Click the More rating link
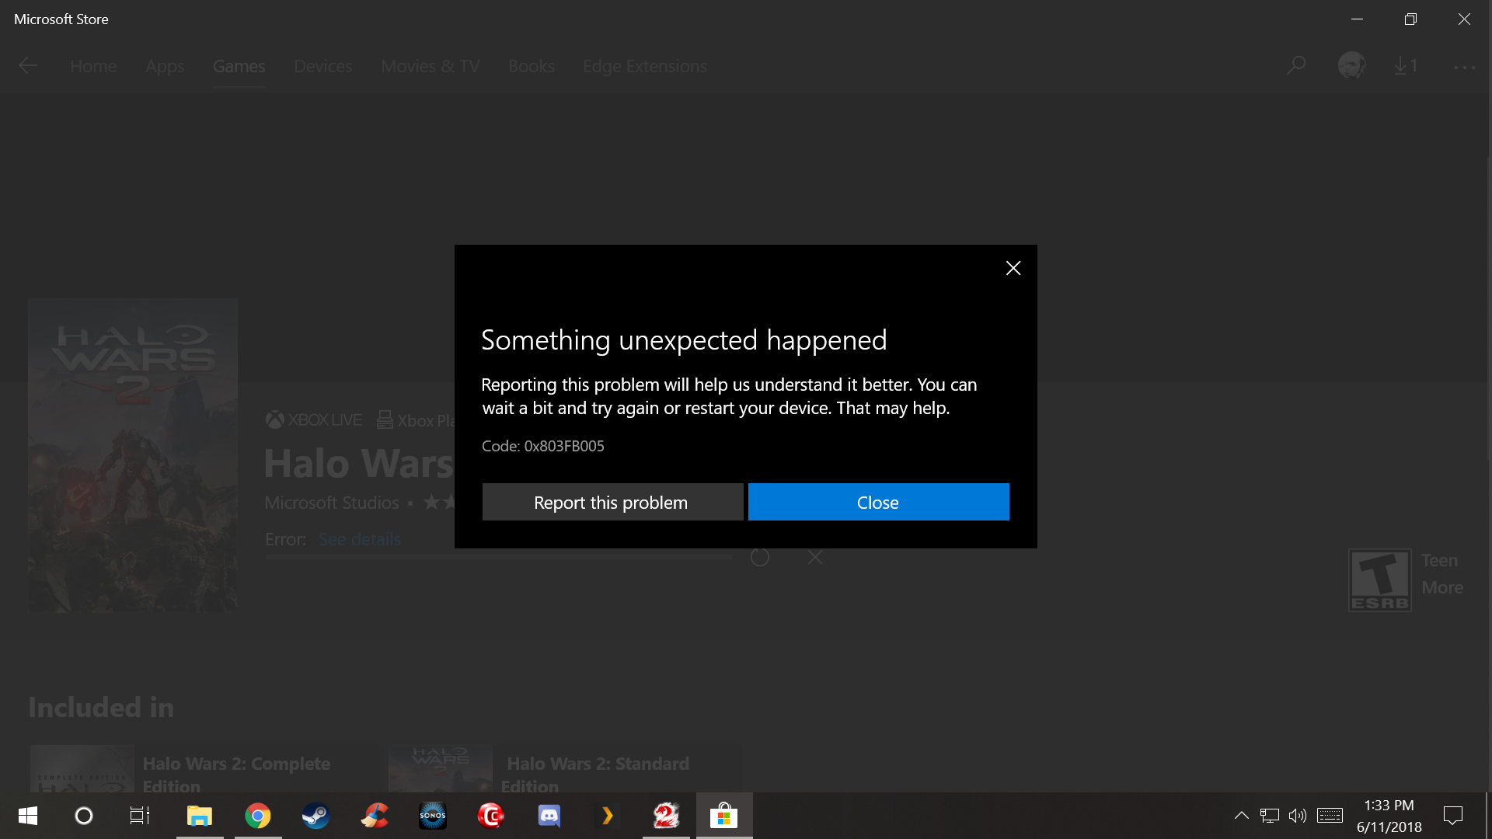The image size is (1492, 839). [1442, 587]
